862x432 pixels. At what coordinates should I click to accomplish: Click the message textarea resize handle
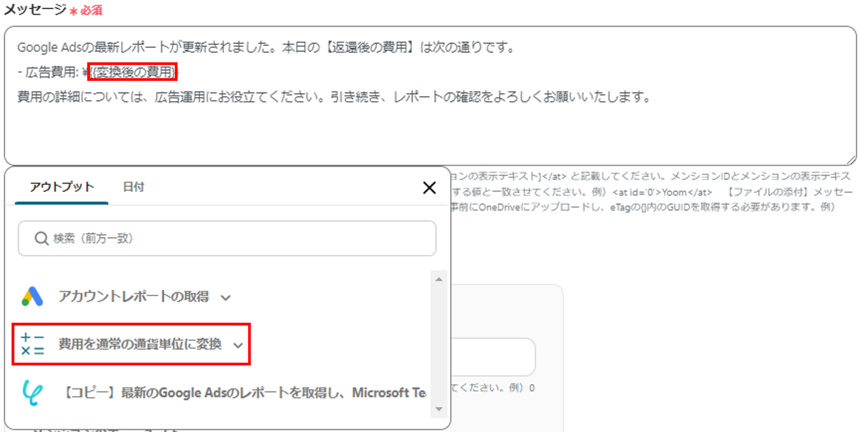[851, 159]
